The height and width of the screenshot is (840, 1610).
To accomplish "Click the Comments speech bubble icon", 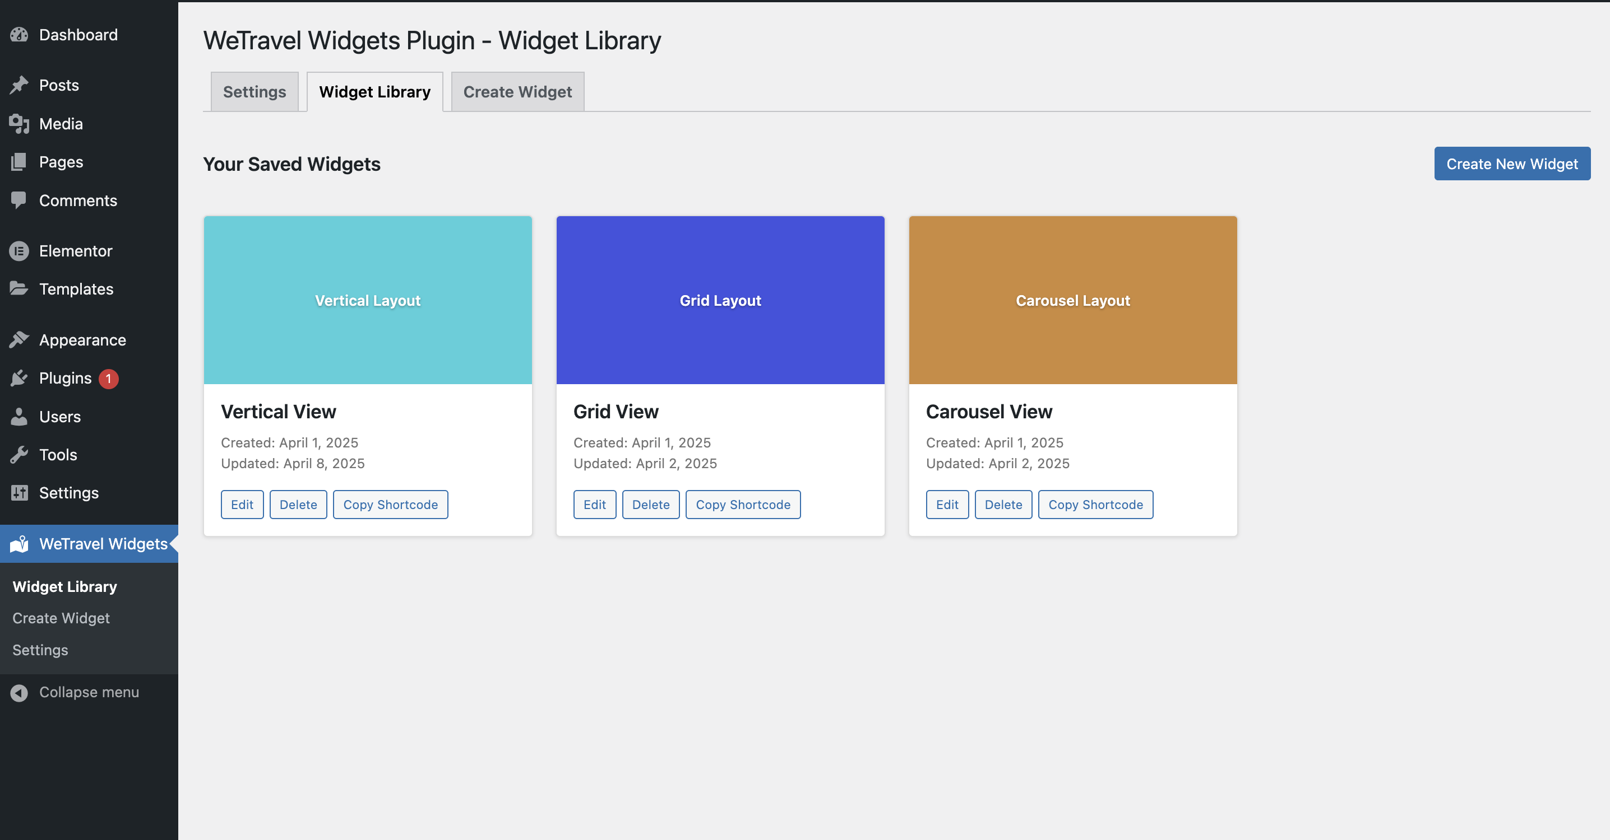I will (18, 200).
